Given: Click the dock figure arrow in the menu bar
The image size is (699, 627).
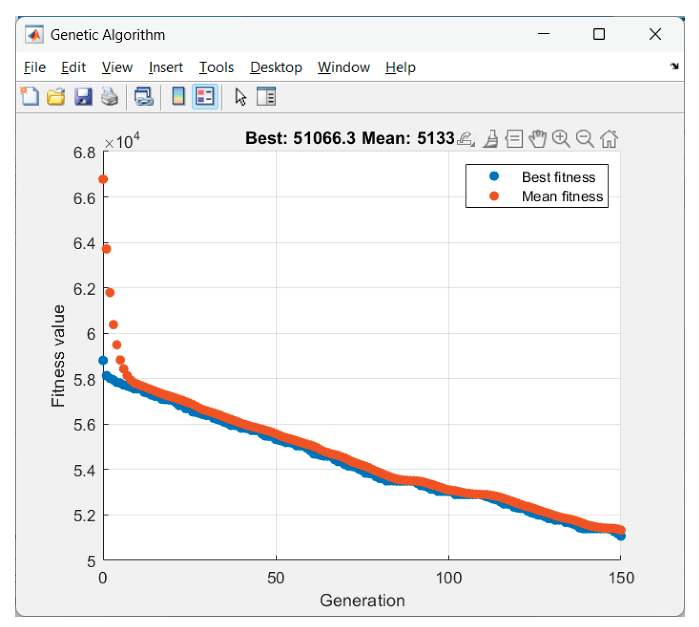Looking at the screenshot, I should point(674,66).
